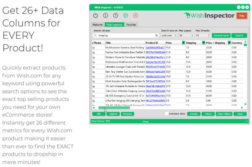Click the up arrow of the vertical scrollbar
The image size is (252, 167).
pos(245,42)
